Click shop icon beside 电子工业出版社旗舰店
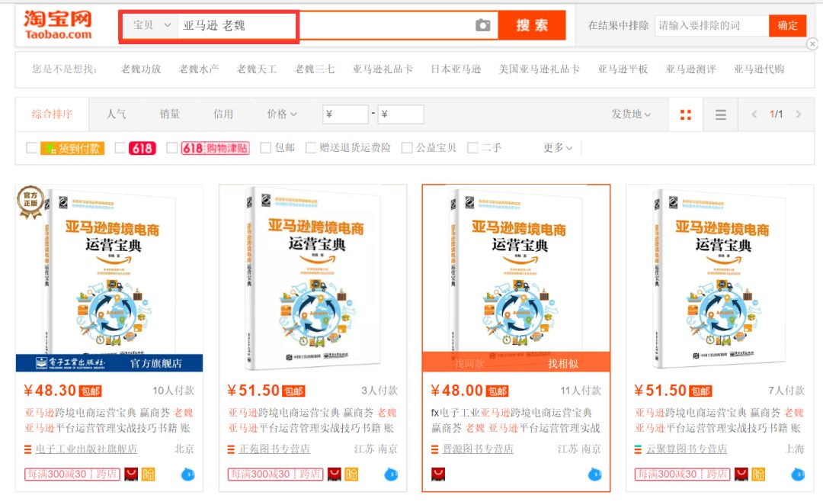The height and width of the screenshot is (502, 823). coord(28,449)
